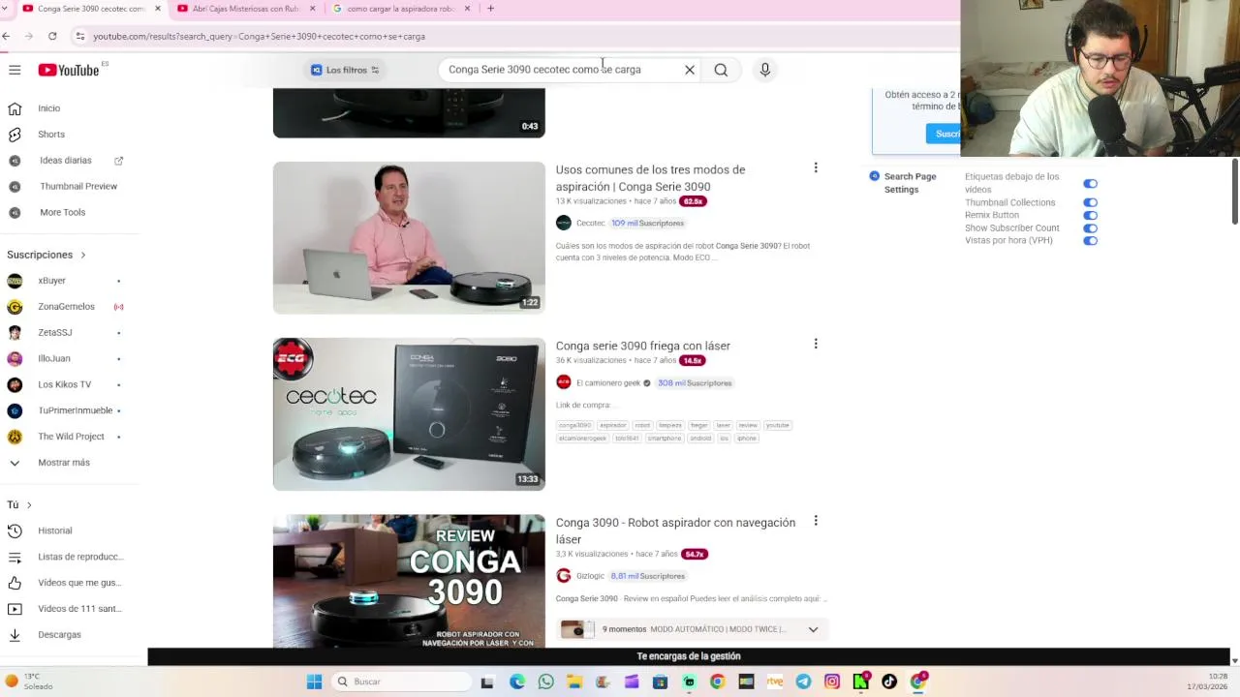Open options for Conga serie 3090 friega video

coord(816,344)
